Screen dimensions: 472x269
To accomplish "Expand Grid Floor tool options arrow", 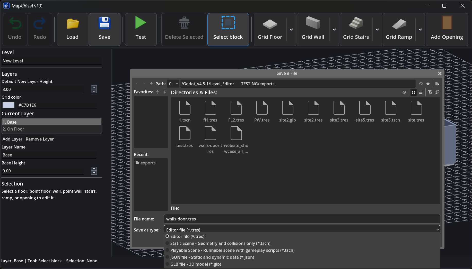I will [x=291, y=30].
